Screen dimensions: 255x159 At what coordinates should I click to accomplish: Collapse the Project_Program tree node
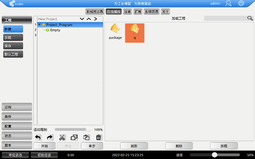coord(39,25)
